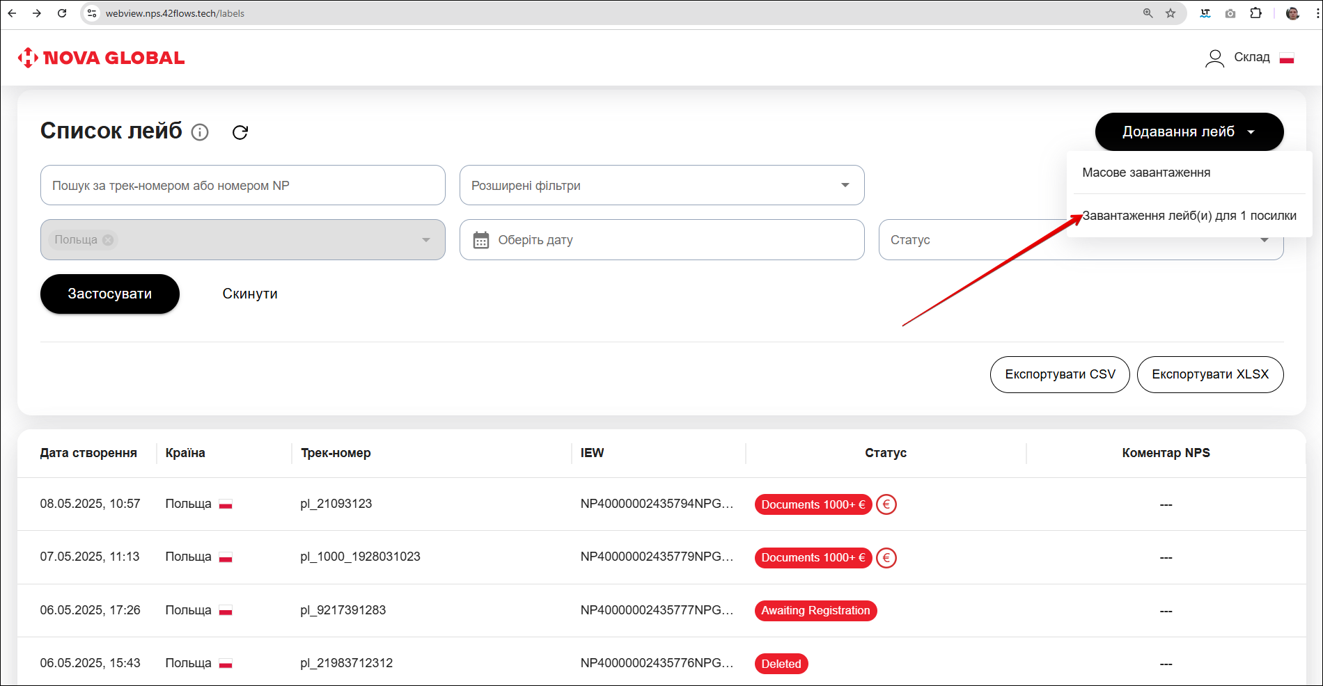Click the Експортувати XLSX button
The image size is (1323, 686).
[1210, 374]
